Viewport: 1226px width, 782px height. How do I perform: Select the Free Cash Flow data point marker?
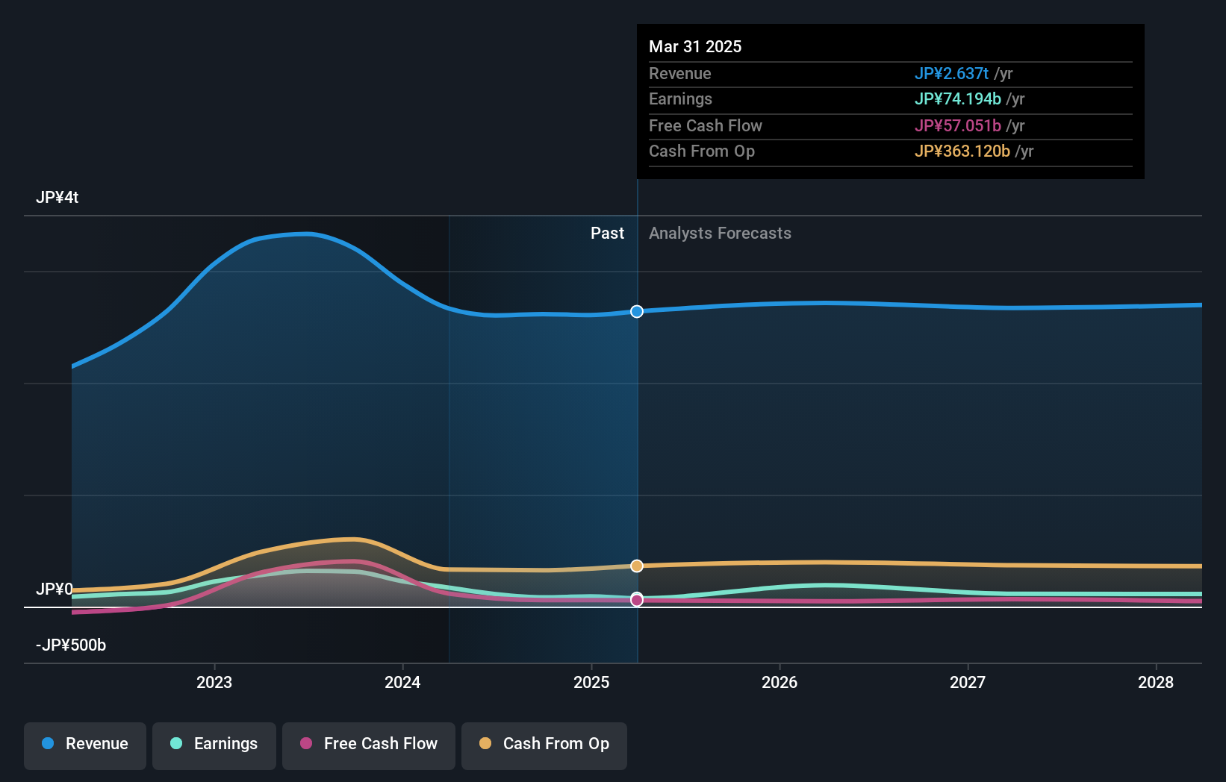click(637, 599)
